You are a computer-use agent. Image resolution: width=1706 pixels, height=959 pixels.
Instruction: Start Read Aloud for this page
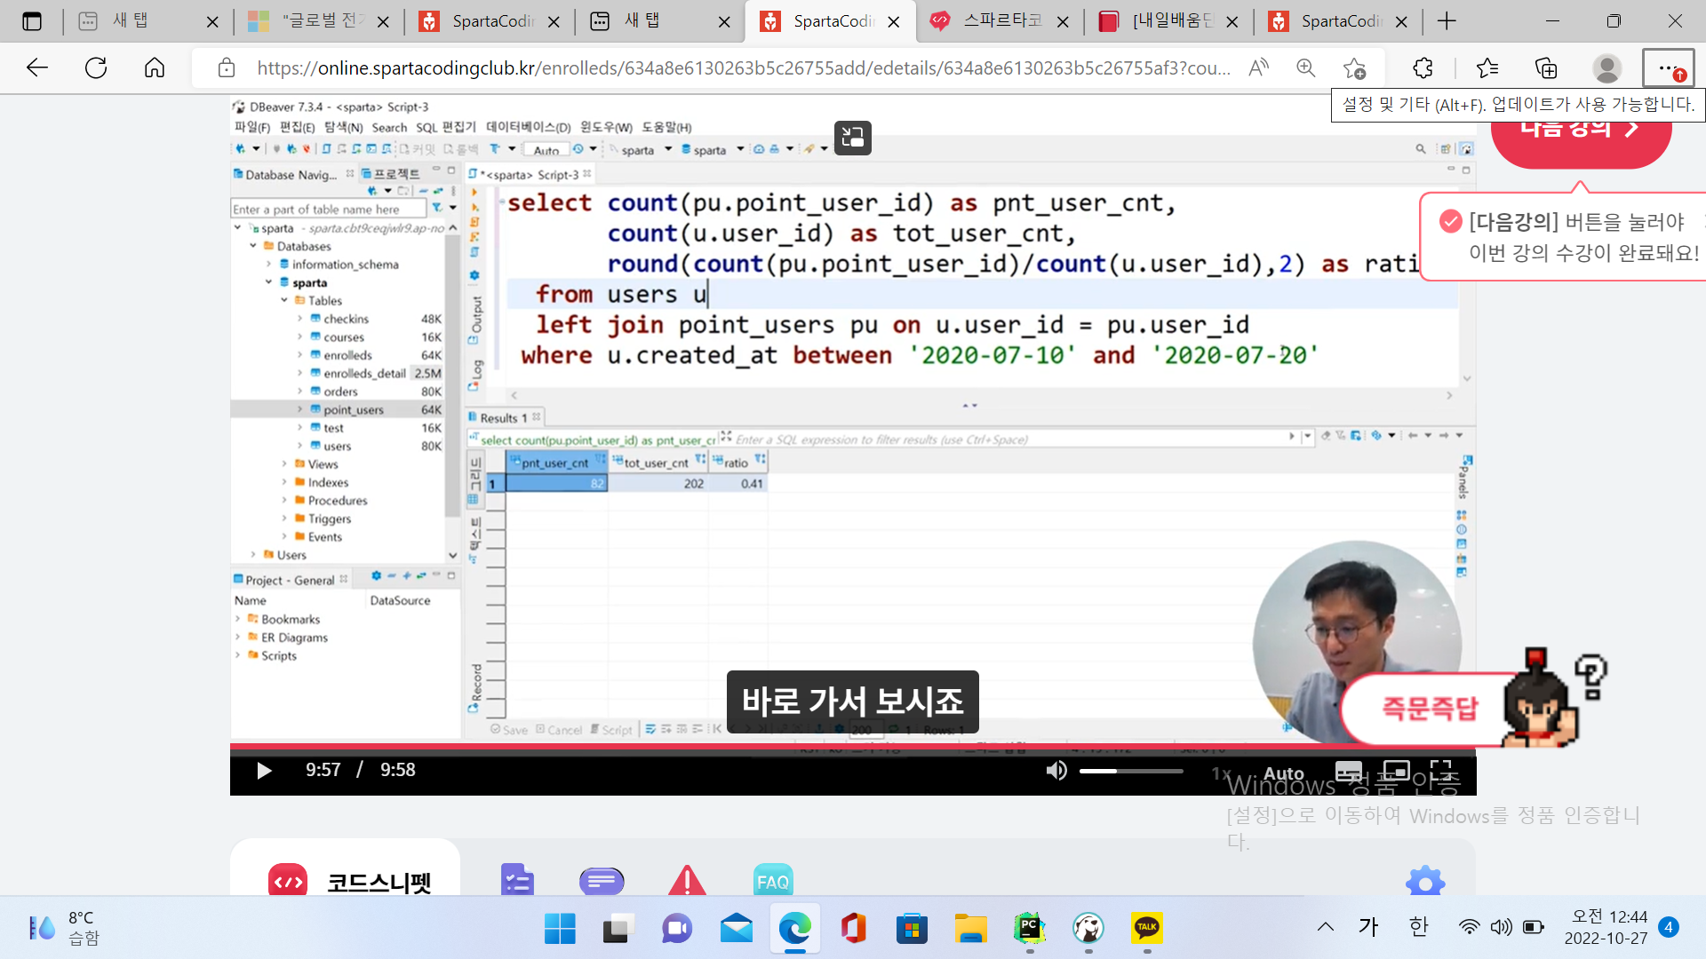click(x=1258, y=67)
